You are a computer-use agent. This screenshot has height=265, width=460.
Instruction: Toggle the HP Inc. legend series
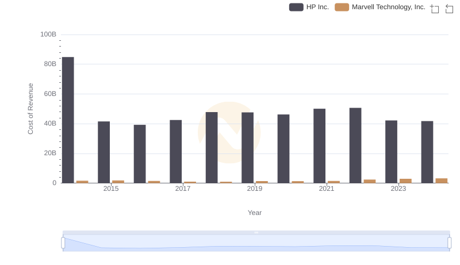(x=309, y=7)
